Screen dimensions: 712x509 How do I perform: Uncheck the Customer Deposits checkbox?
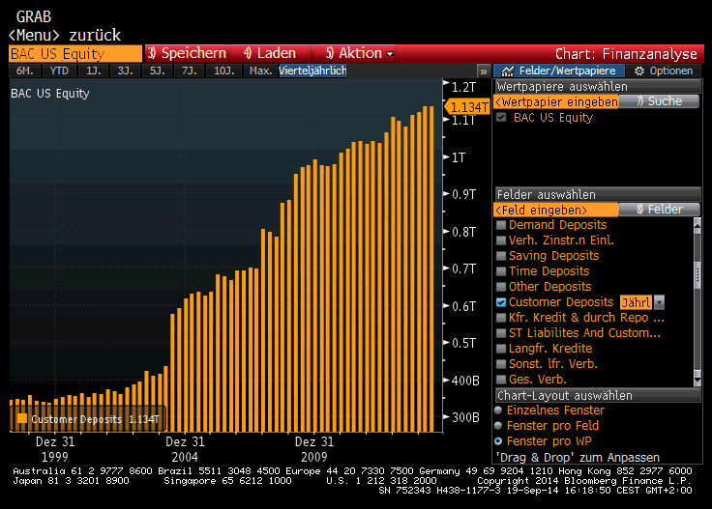pyautogui.click(x=501, y=302)
